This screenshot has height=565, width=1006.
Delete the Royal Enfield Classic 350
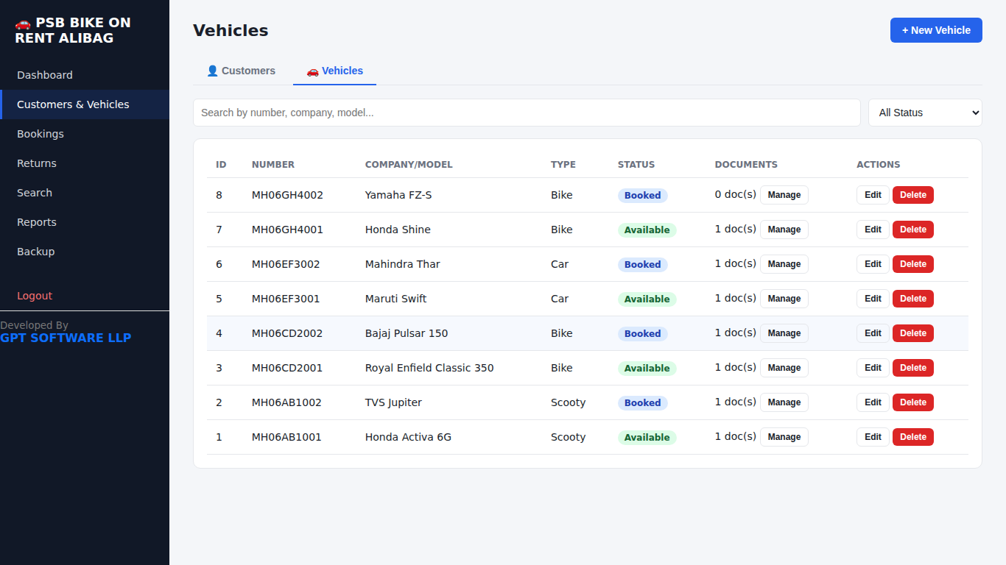click(x=913, y=368)
